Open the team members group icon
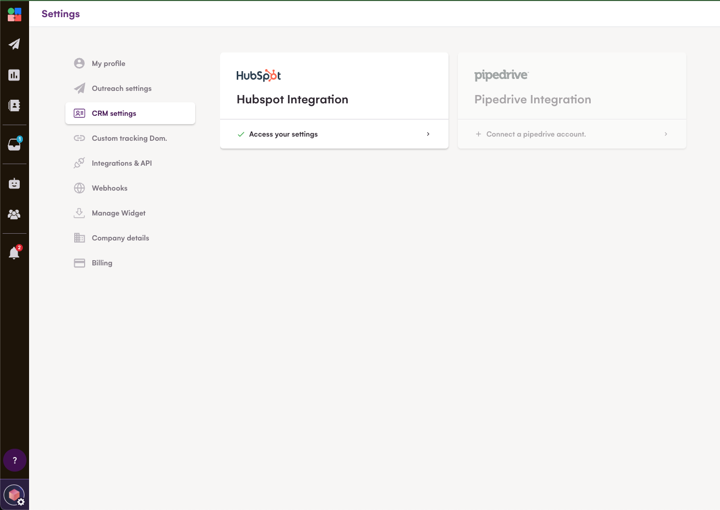Image resolution: width=720 pixels, height=510 pixels. (x=15, y=214)
